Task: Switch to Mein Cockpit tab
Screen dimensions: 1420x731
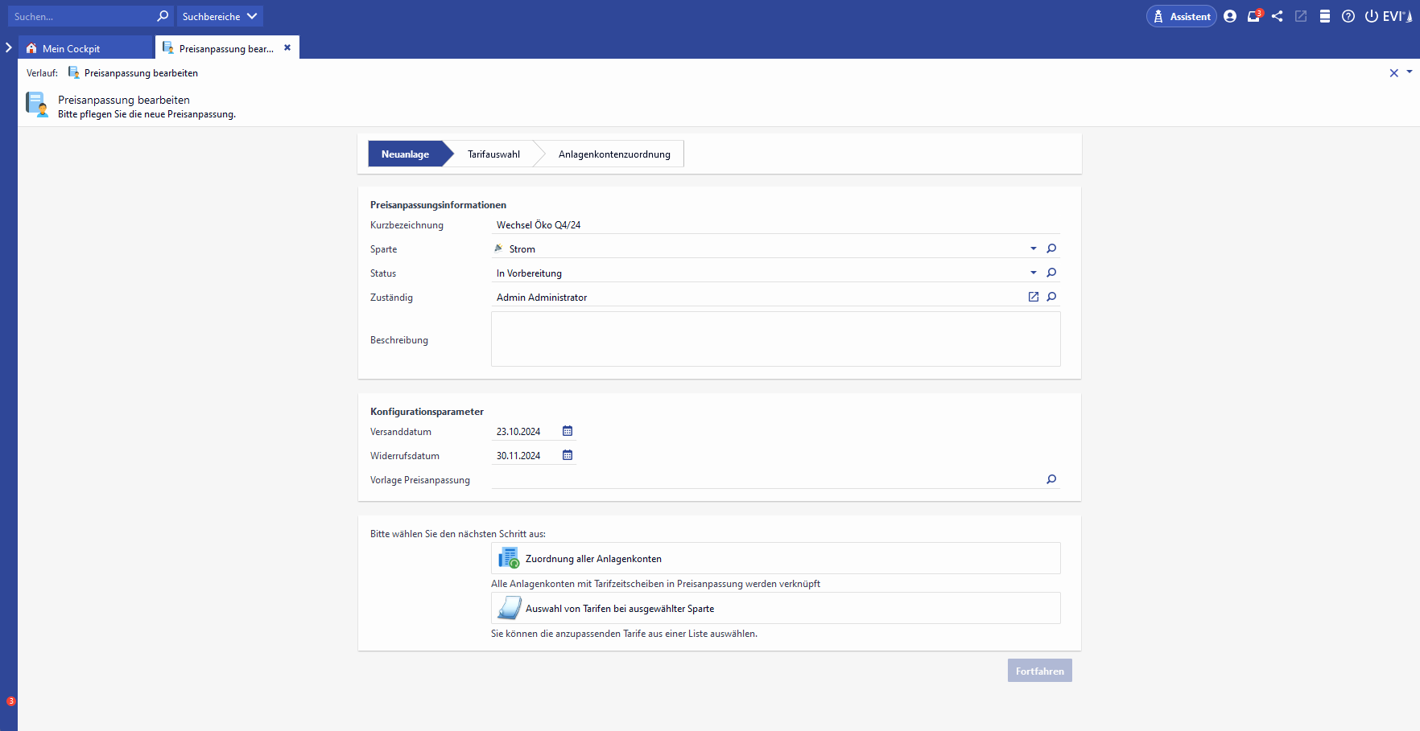Action: [x=71, y=48]
